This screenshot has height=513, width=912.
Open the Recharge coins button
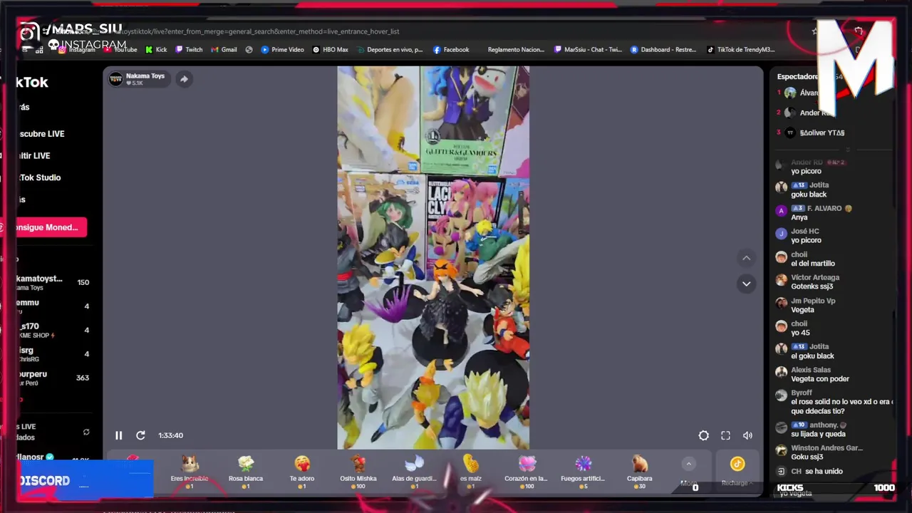[737, 471]
